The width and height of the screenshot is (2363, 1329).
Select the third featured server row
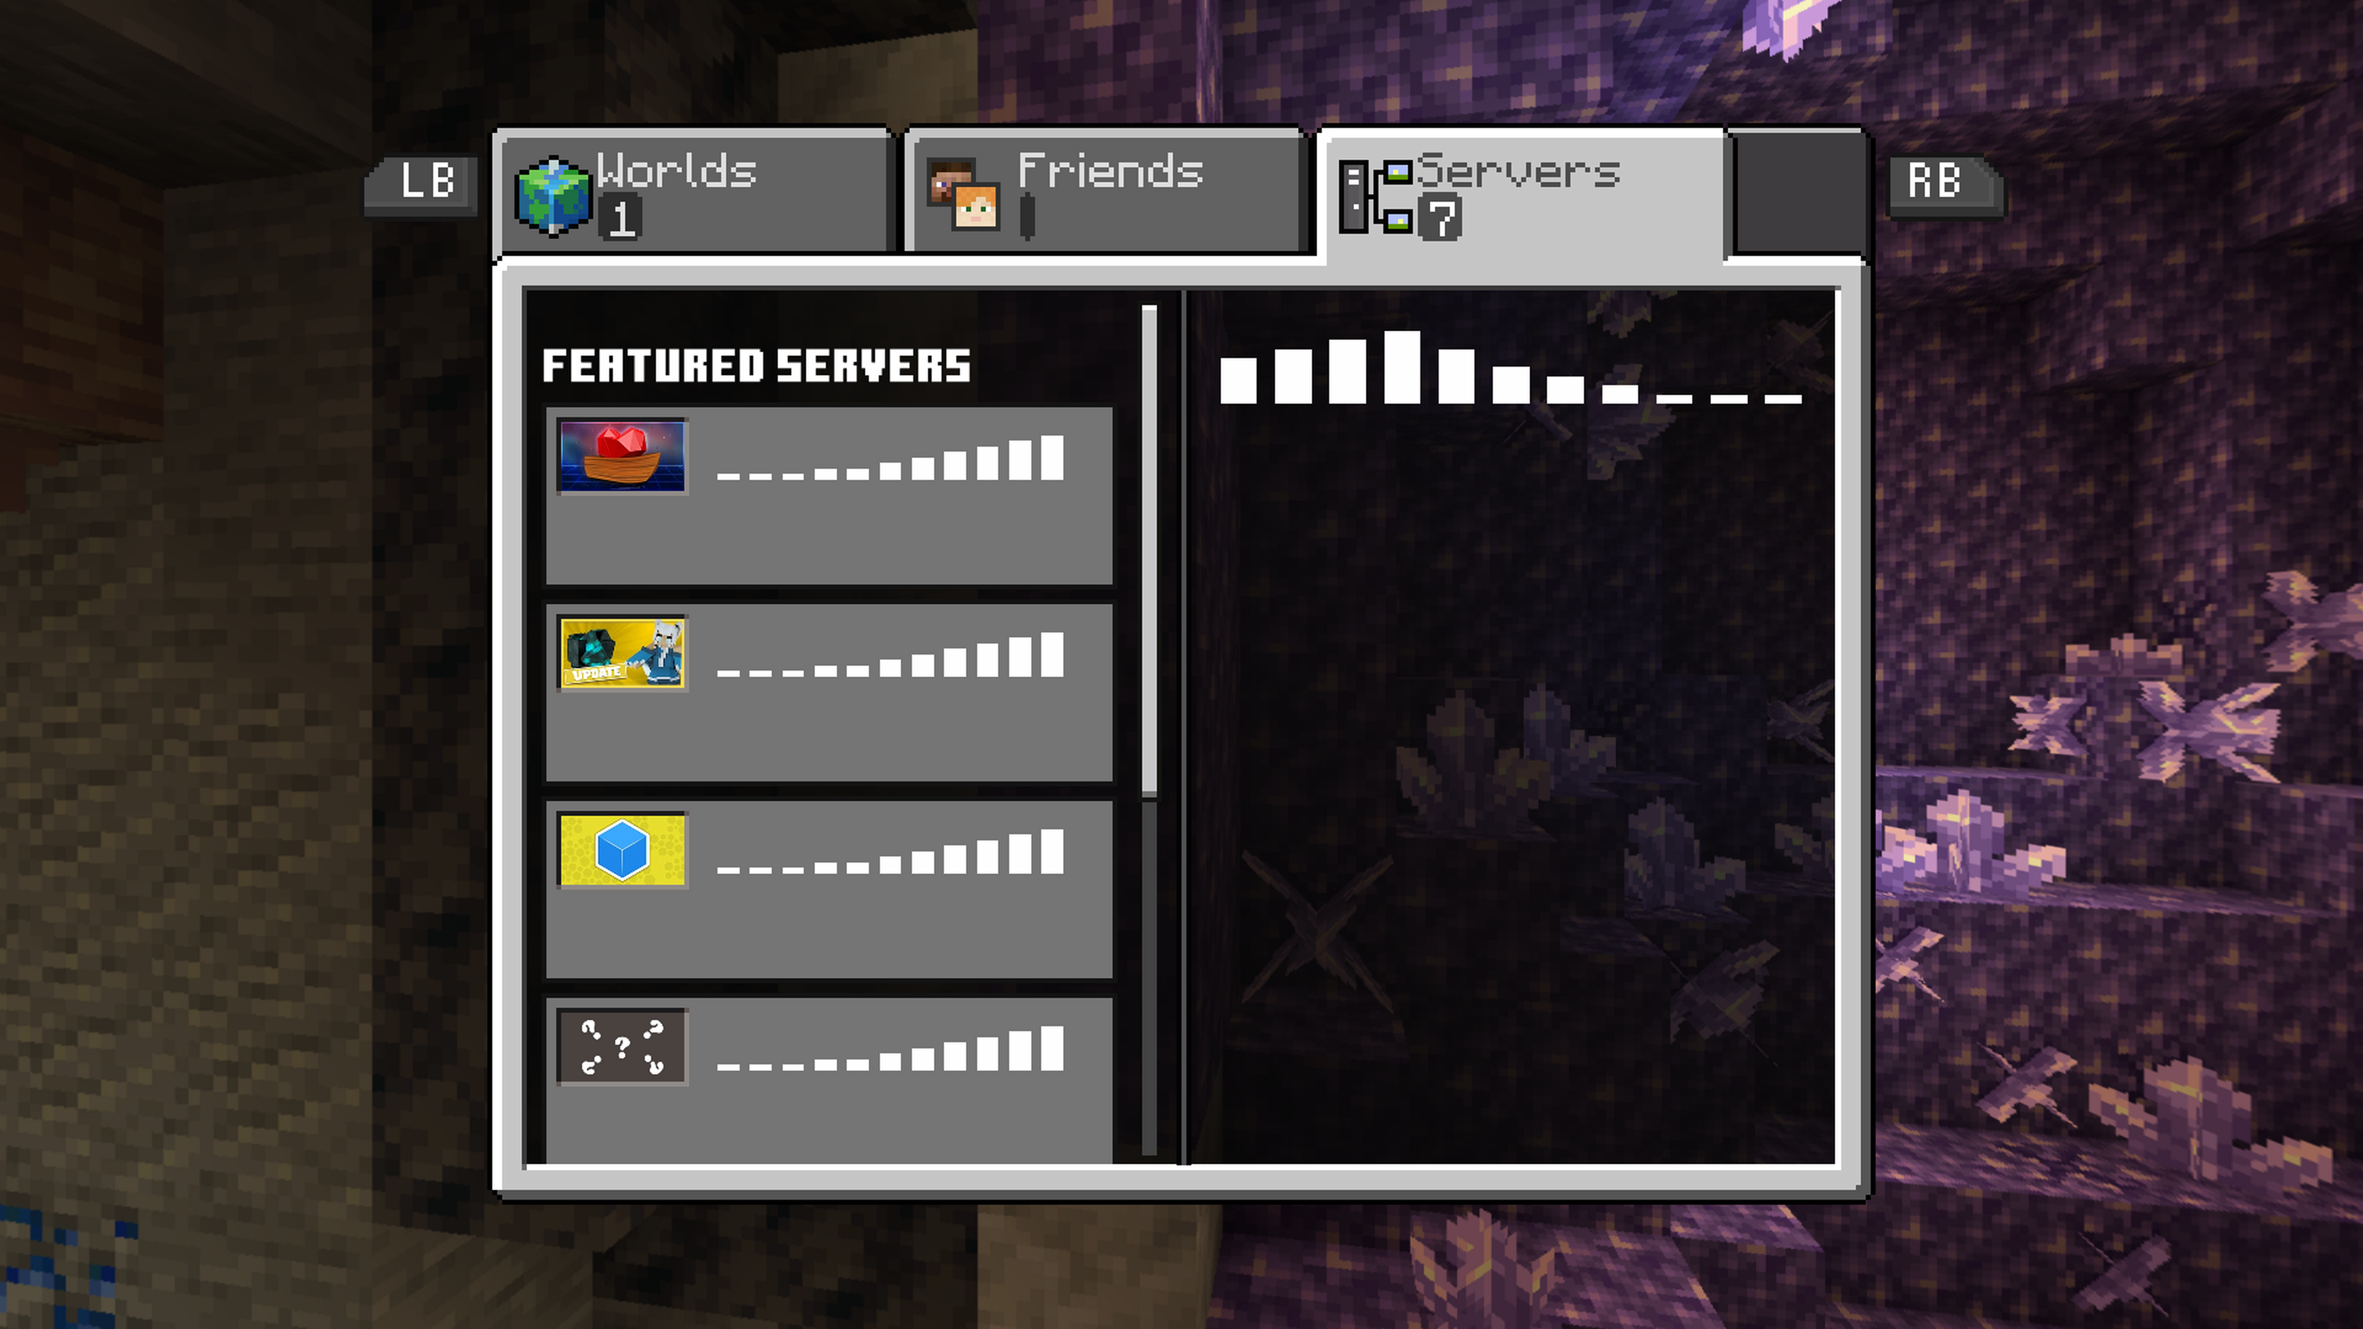pyautogui.click(x=830, y=890)
